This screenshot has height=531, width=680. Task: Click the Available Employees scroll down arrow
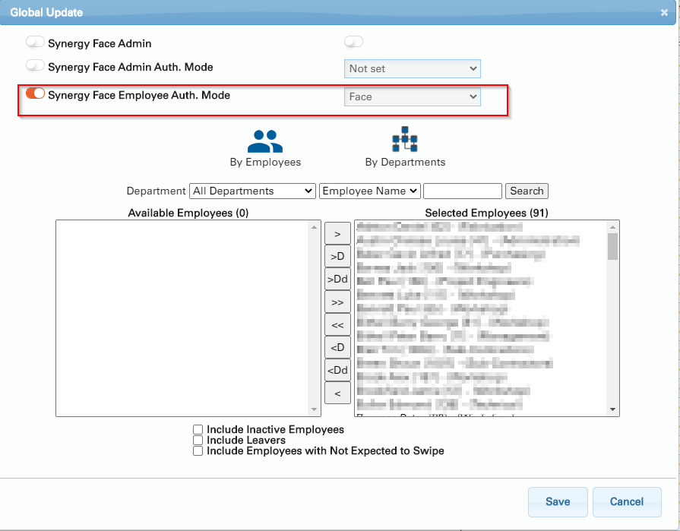pyautogui.click(x=314, y=409)
